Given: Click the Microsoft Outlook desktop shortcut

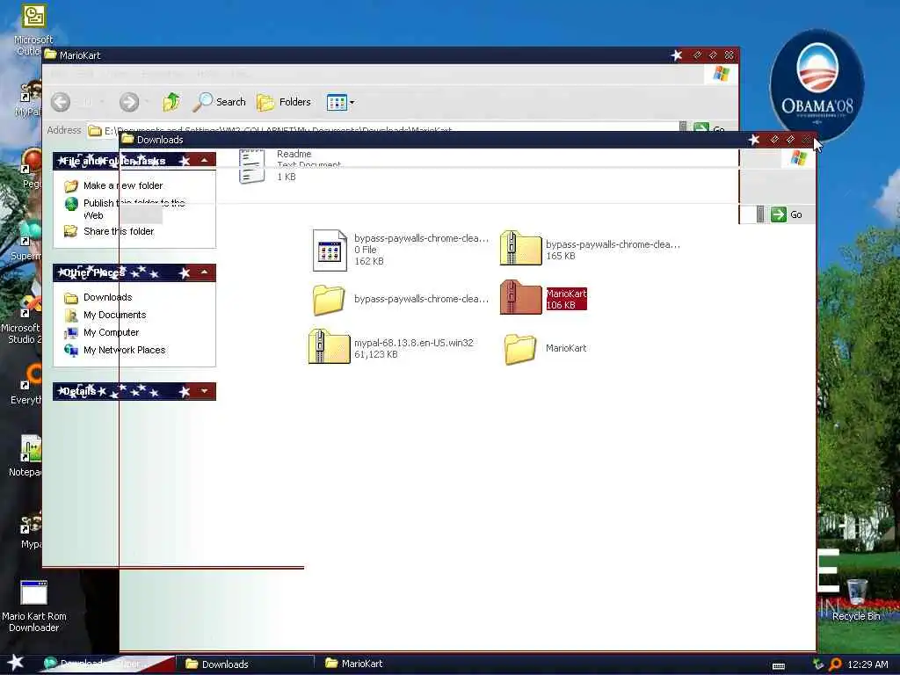Looking at the screenshot, I should (33, 29).
